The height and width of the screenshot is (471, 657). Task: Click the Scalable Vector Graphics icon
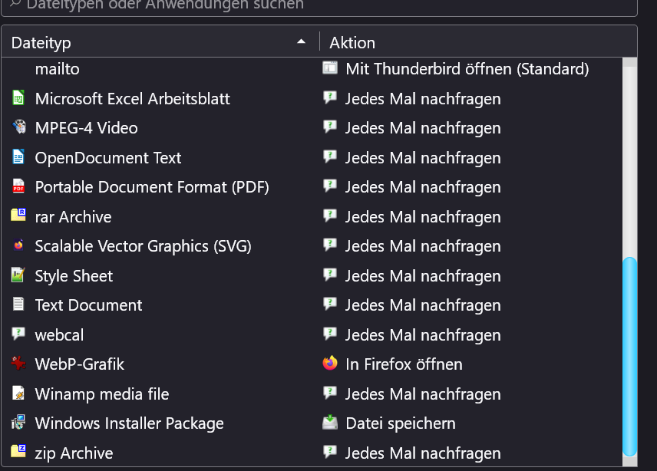click(x=18, y=245)
